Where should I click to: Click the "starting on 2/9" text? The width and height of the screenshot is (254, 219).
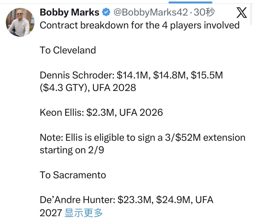(72, 150)
